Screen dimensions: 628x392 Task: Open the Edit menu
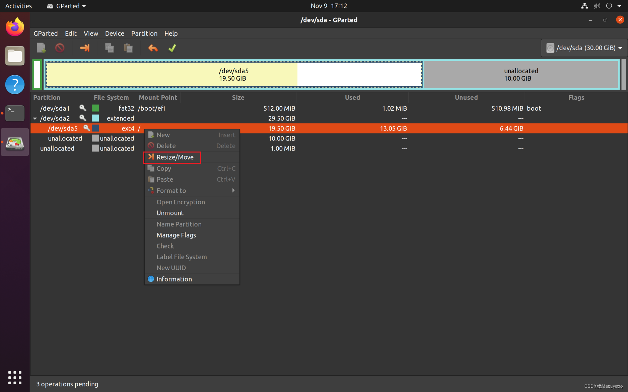(71, 33)
